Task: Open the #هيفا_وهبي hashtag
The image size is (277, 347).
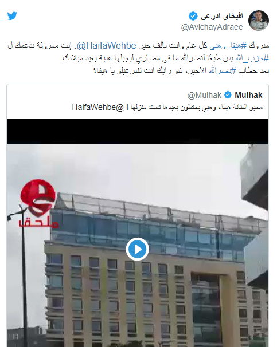Action: click(228, 46)
